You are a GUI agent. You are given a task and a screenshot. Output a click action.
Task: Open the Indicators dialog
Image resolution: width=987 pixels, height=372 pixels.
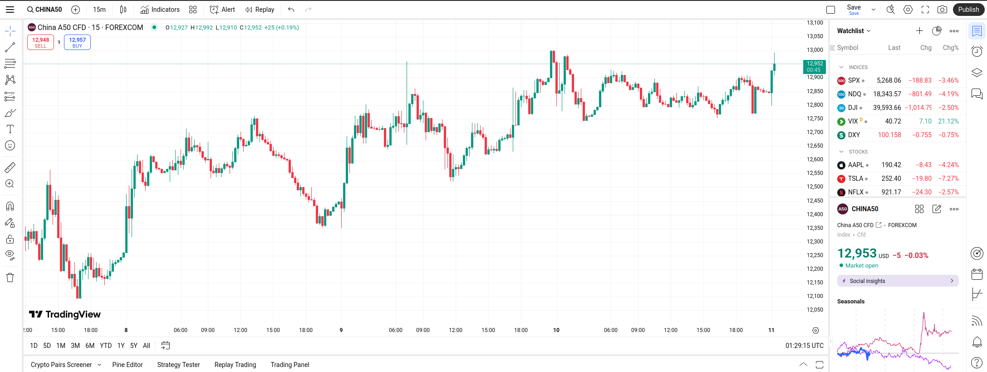tap(160, 10)
